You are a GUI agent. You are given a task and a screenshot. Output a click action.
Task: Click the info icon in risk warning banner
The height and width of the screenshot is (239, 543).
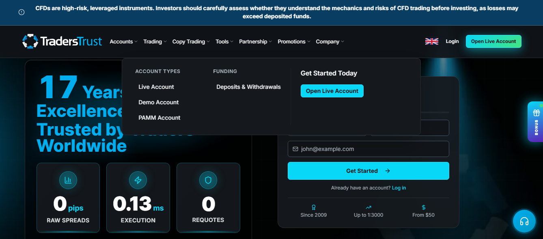click(x=22, y=12)
